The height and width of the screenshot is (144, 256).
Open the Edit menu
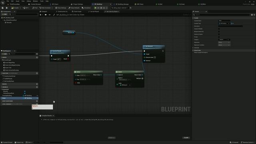(x=12, y=1)
